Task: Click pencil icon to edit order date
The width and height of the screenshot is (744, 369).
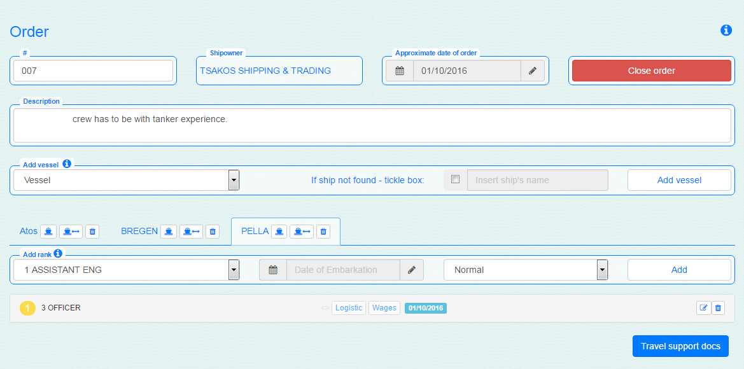Action: pyautogui.click(x=532, y=71)
